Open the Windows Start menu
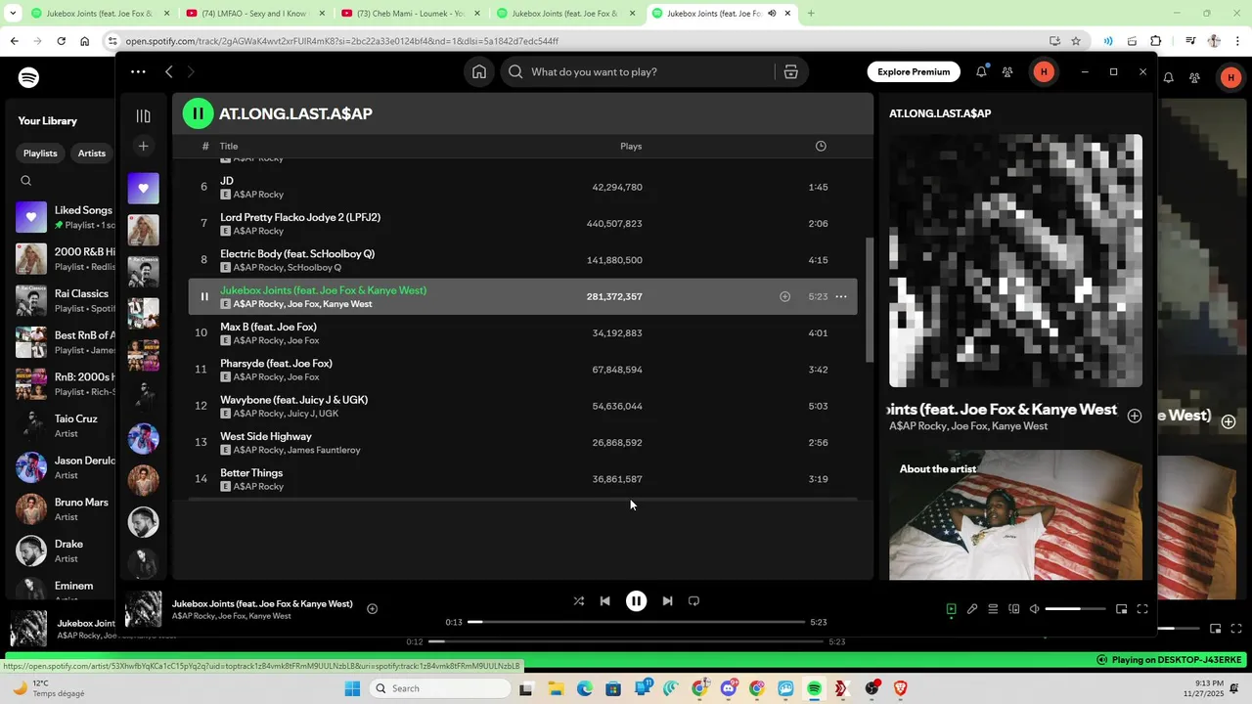This screenshot has width=1252, height=704. pos(352,688)
